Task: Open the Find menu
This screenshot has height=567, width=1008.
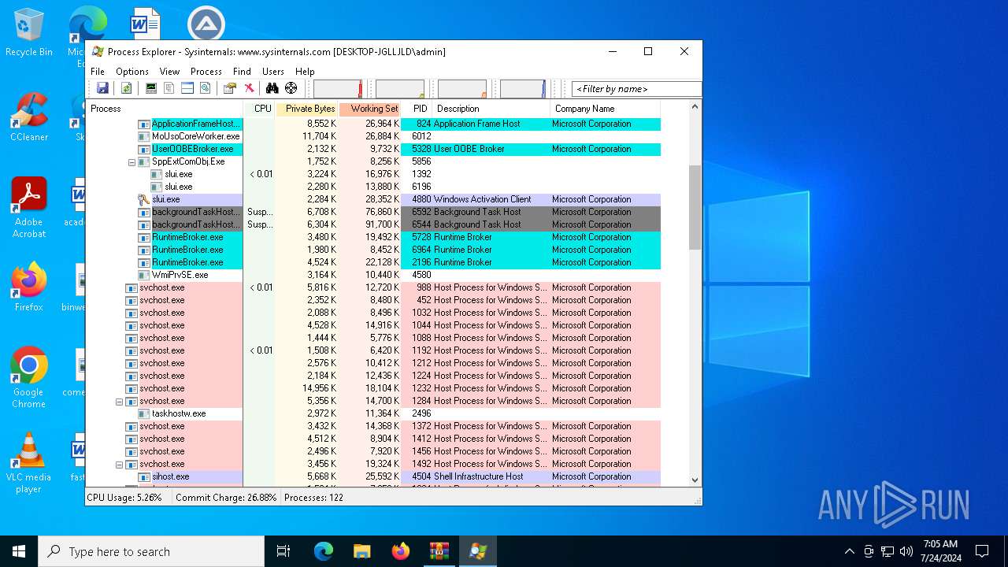Action: (242, 71)
